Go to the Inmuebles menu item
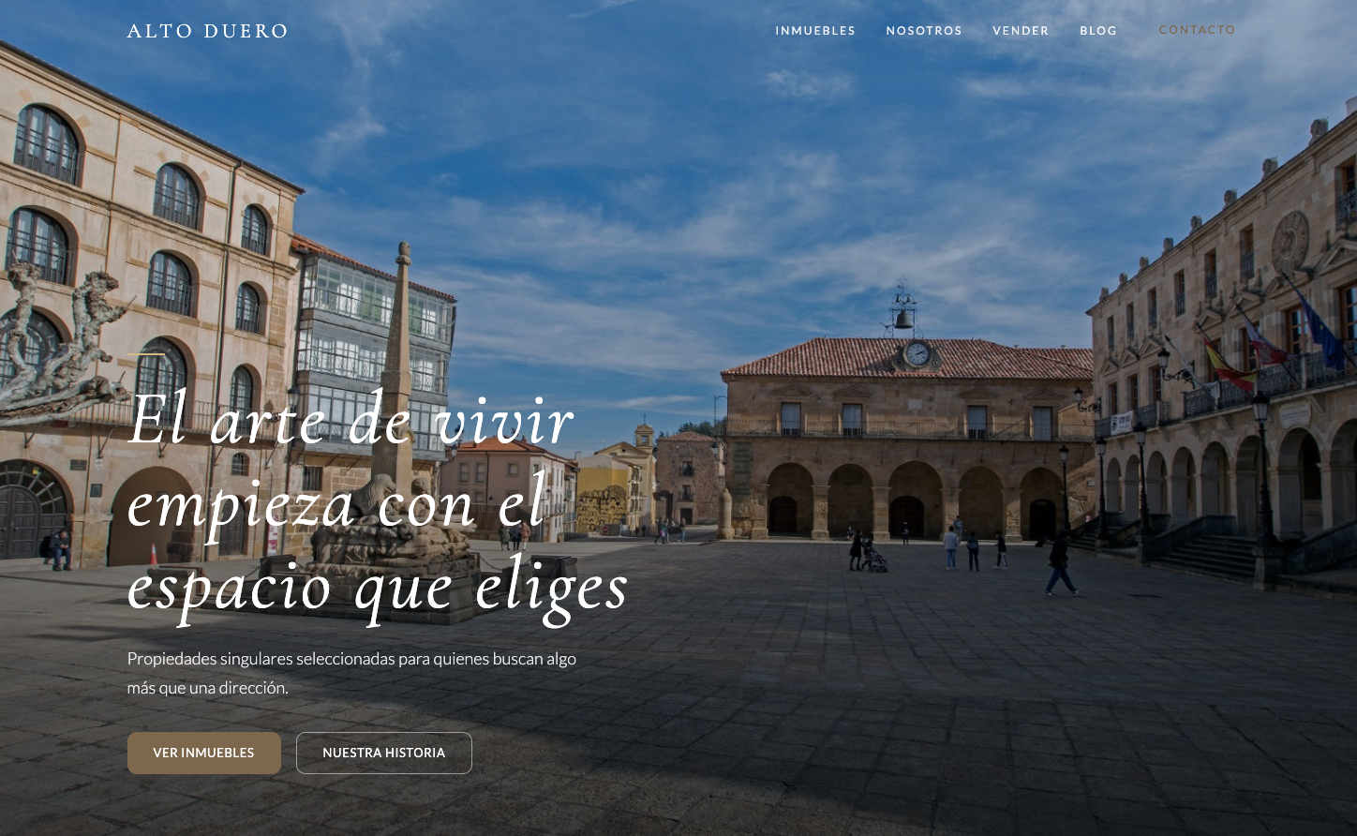The image size is (1357, 836). pos(815,31)
